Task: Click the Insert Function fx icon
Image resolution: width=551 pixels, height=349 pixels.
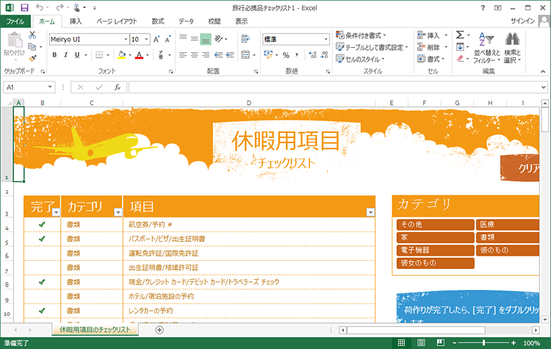Action: point(117,87)
